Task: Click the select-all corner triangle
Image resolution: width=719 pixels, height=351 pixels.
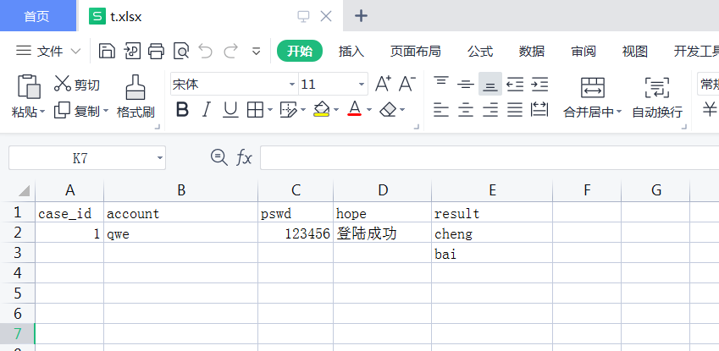Action: click(x=24, y=190)
